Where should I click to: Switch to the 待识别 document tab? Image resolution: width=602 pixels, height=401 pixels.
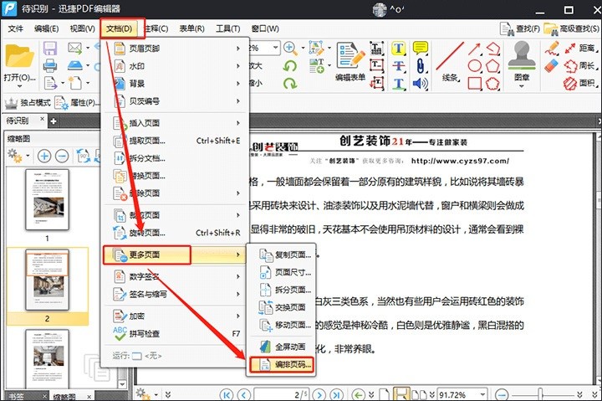[x=18, y=121]
